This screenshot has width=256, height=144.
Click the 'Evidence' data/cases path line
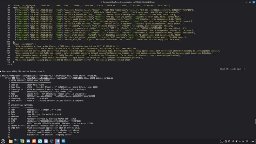41,92
